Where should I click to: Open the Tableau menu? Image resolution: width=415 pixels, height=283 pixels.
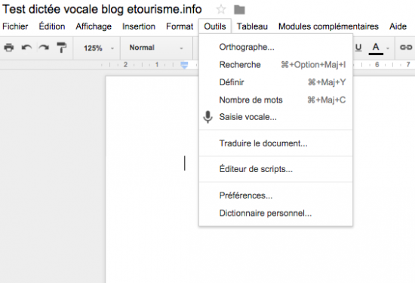point(252,26)
